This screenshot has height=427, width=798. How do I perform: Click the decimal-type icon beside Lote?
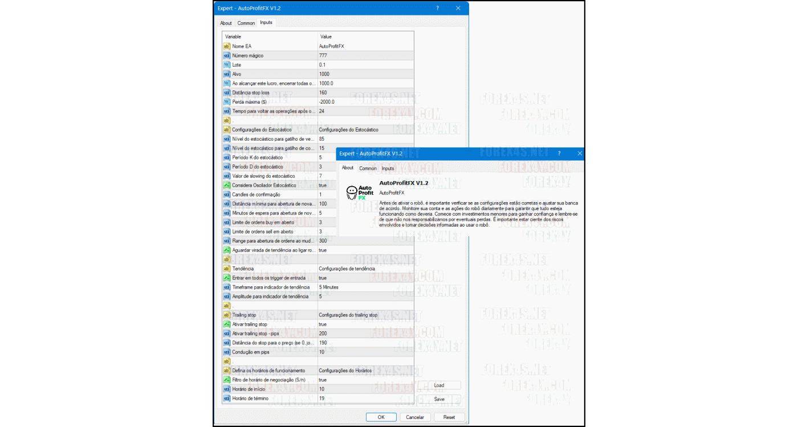(226, 65)
